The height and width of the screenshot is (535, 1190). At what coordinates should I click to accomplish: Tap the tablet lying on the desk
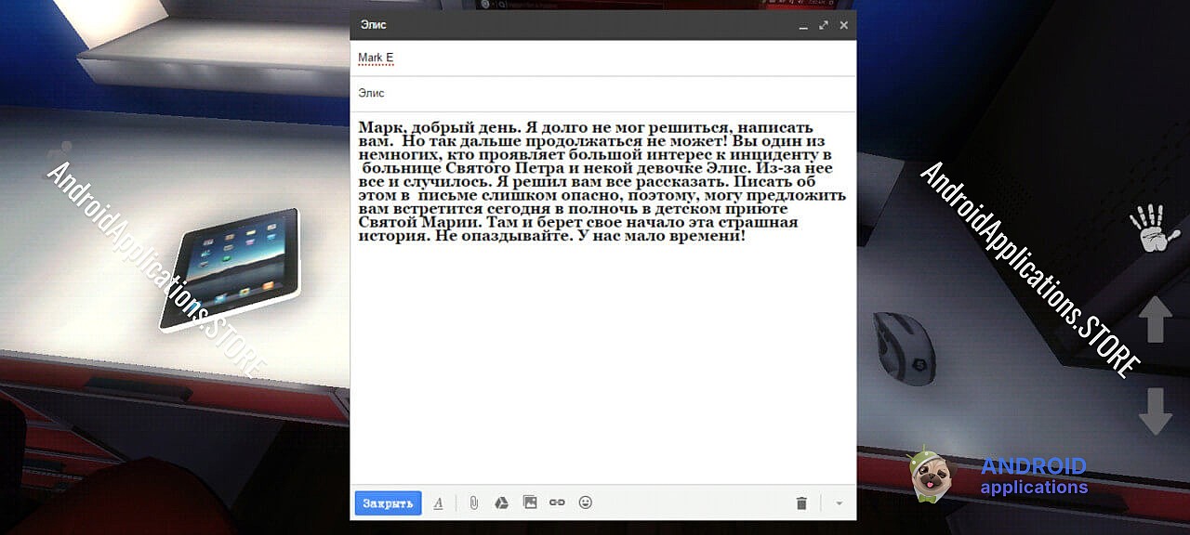[231, 267]
